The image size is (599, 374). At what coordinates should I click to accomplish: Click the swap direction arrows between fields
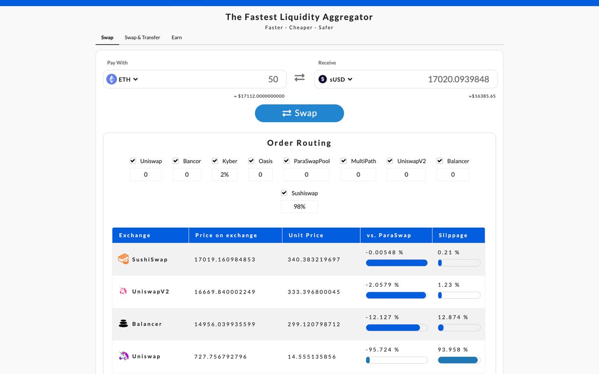tap(299, 78)
